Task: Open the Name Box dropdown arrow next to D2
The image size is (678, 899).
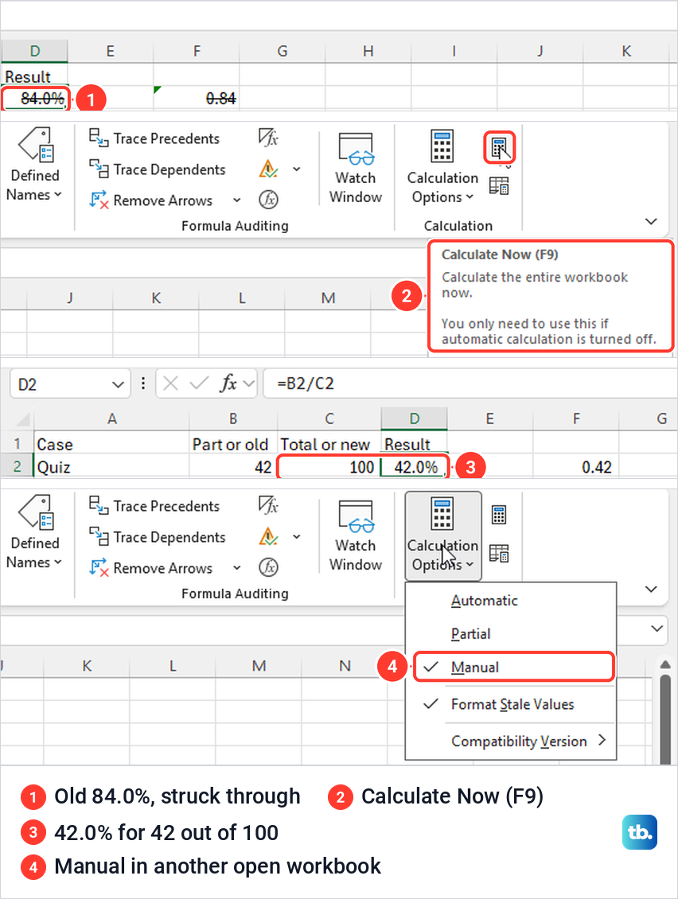Action: point(118,384)
